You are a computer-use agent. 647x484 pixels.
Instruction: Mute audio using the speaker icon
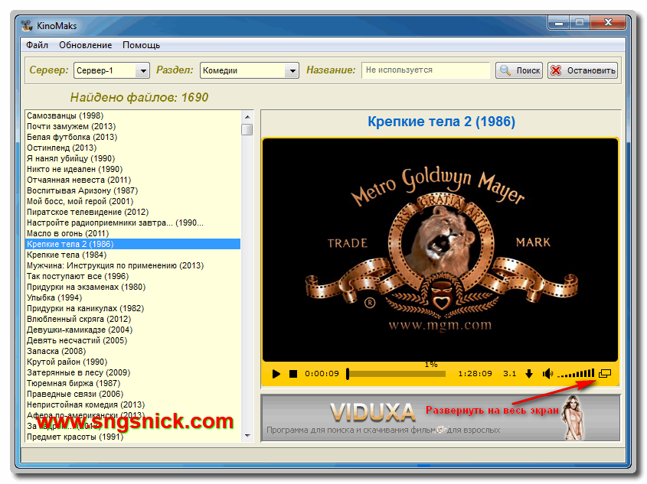coord(548,375)
